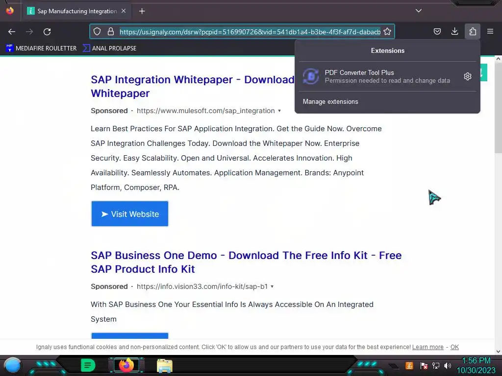
Task: Go back with the back arrow
Action: (12, 32)
